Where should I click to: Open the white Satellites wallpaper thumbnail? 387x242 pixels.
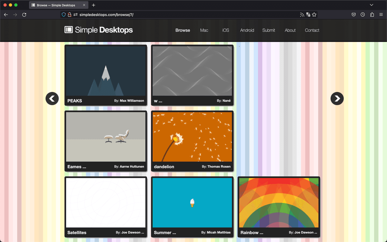(106, 203)
